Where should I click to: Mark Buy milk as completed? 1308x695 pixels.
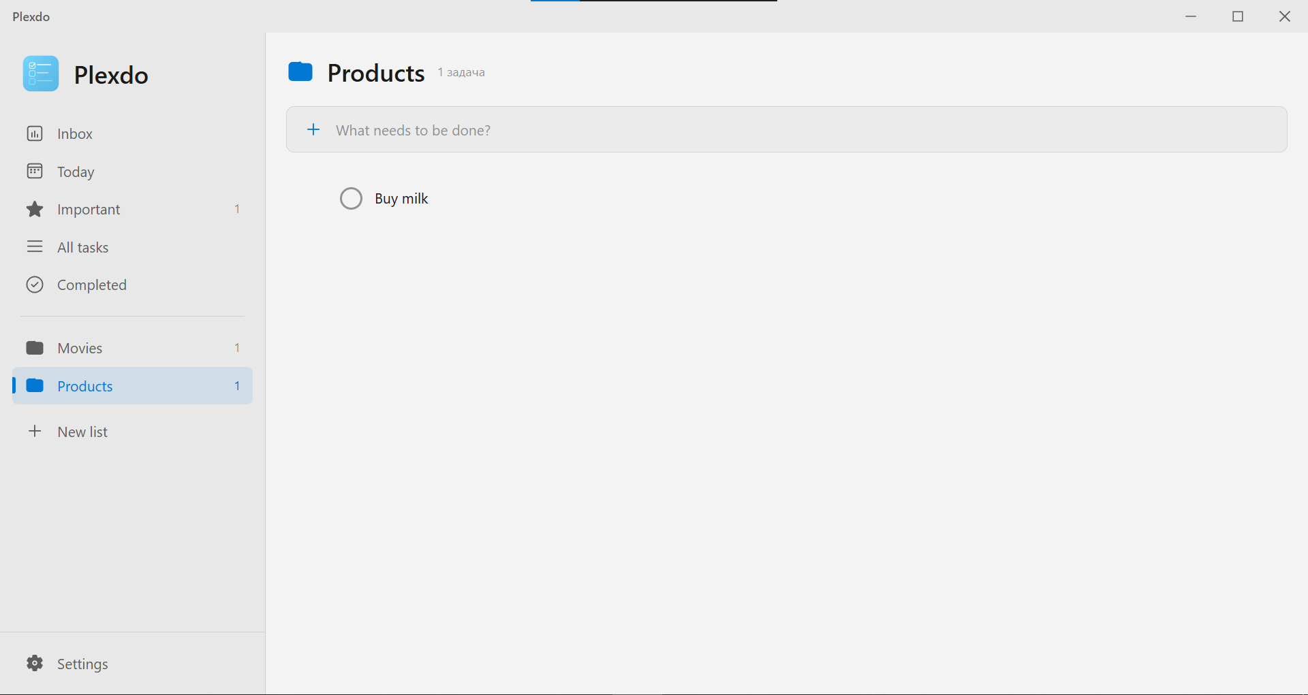pos(351,198)
